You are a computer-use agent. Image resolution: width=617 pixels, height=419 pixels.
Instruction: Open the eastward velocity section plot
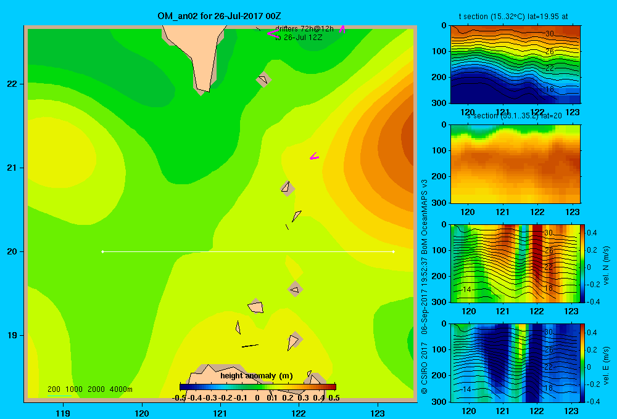pyautogui.click(x=515, y=363)
